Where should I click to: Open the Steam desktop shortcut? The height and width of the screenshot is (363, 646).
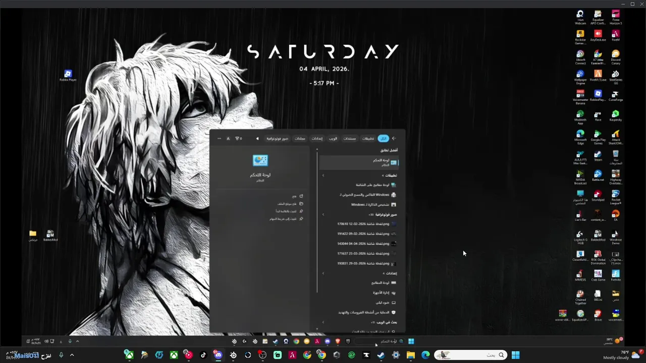[x=598, y=156]
